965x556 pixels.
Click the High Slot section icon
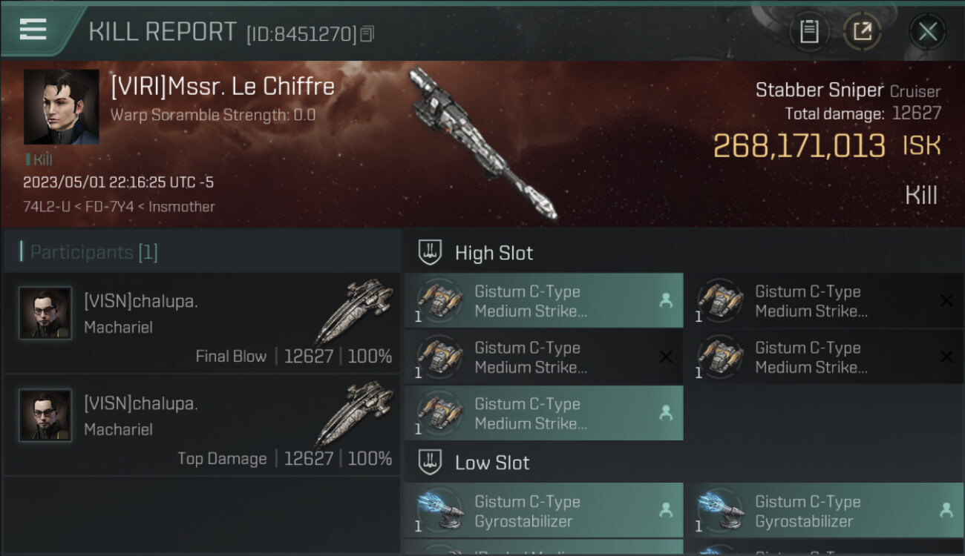coord(430,253)
